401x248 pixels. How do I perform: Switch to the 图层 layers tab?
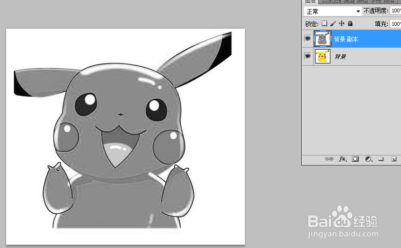coord(310,1)
